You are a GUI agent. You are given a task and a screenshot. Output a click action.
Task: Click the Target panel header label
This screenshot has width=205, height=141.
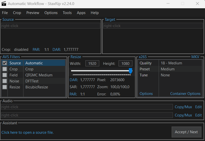click(110, 20)
